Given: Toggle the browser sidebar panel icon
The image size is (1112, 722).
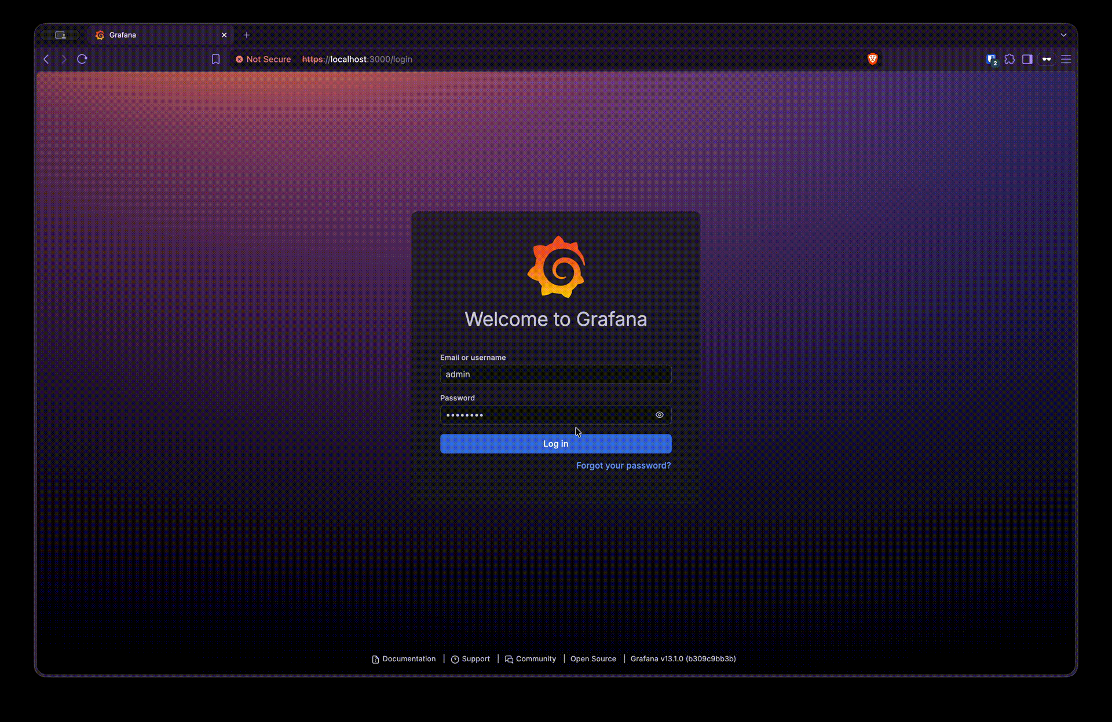Looking at the screenshot, I should [1027, 59].
